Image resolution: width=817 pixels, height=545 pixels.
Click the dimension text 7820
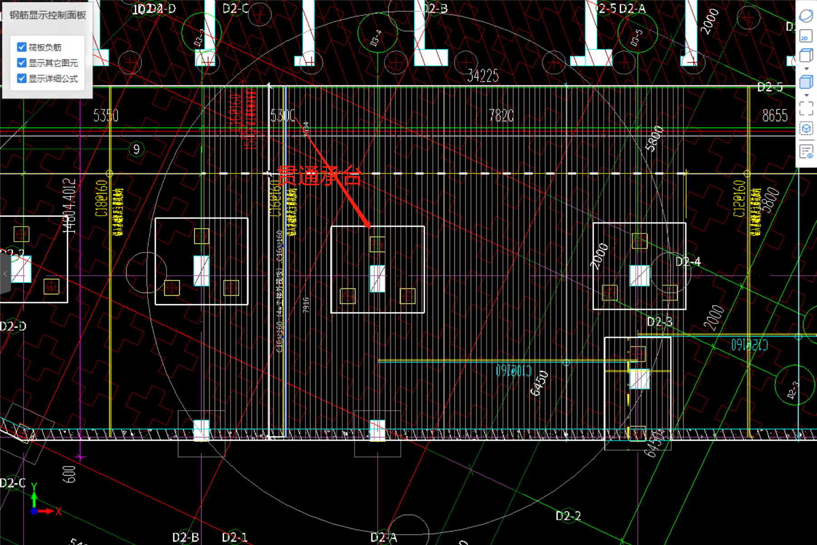click(x=501, y=116)
